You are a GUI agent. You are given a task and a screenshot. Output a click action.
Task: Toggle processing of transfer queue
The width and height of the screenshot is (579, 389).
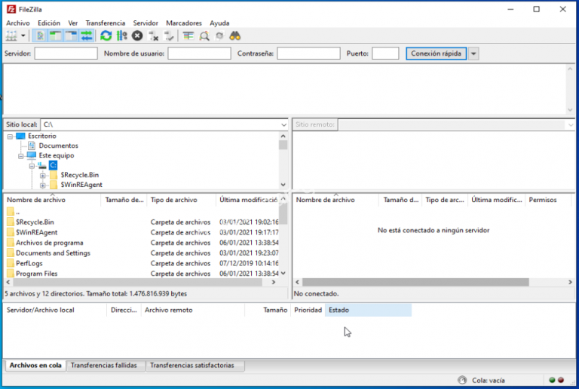(121, 35)
